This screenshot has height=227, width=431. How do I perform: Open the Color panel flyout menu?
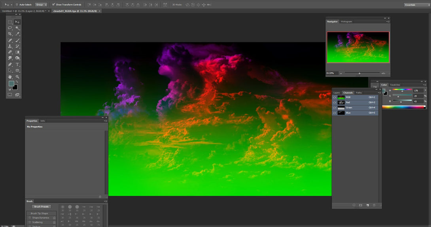click(x=424, y=85)
